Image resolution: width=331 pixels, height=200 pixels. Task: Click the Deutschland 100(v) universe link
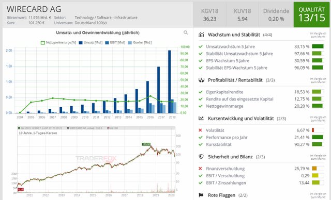click(91, 23)
